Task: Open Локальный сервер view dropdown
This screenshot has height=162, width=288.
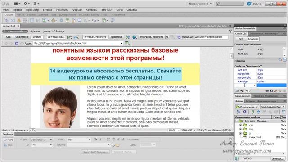Action: [272, 107]
